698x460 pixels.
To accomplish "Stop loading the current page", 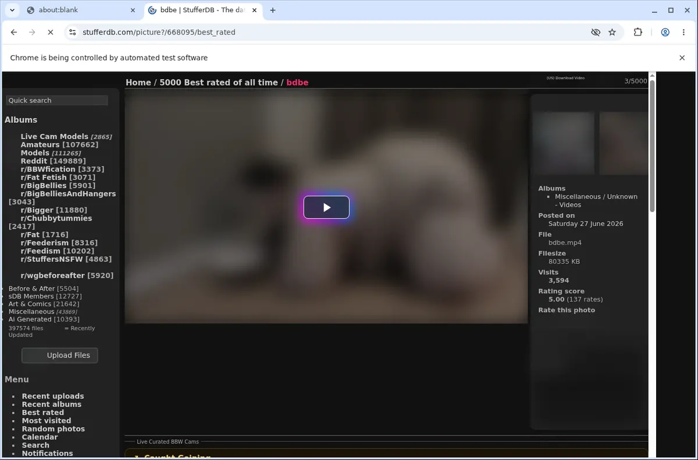I will point(51,33).
